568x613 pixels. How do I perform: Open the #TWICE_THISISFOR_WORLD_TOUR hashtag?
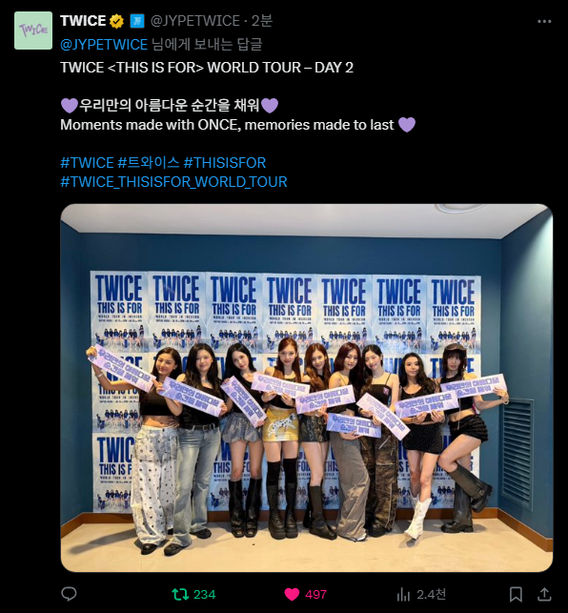pos(174,182)
